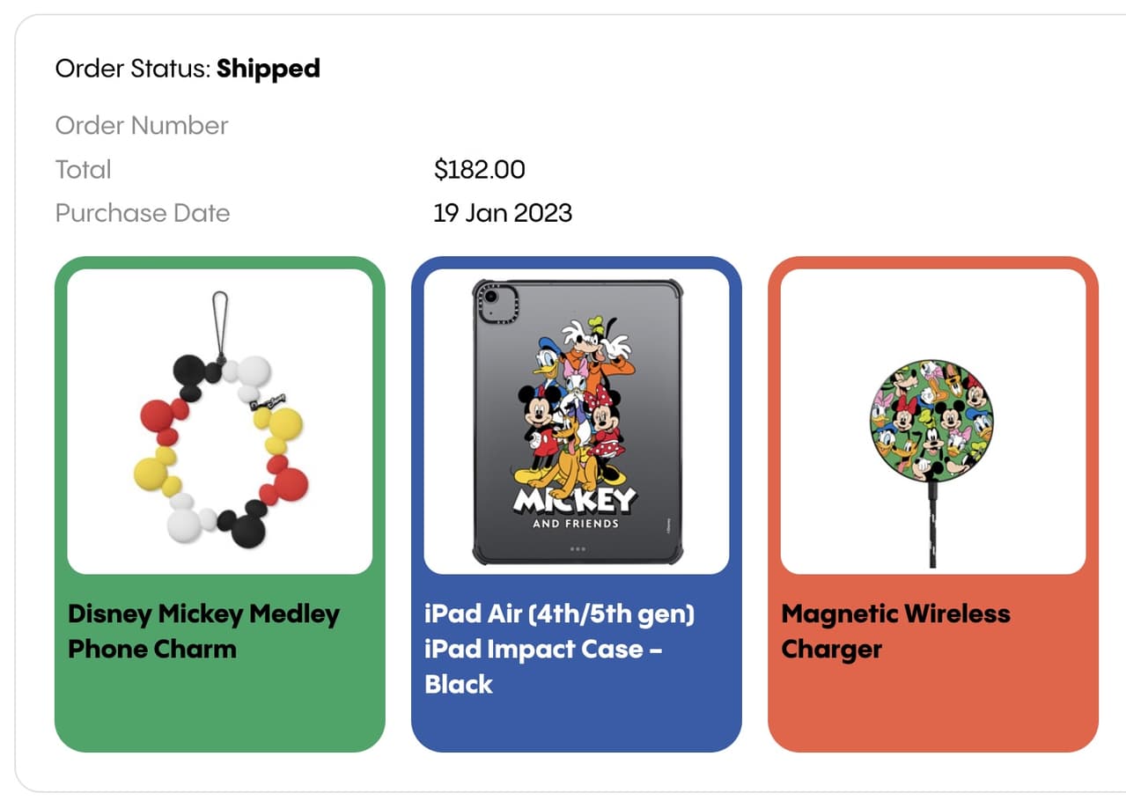Open the Magnetic Wireless Charger product image
The width and height of the screenshot is (1126, 808).
click(933, 422)
